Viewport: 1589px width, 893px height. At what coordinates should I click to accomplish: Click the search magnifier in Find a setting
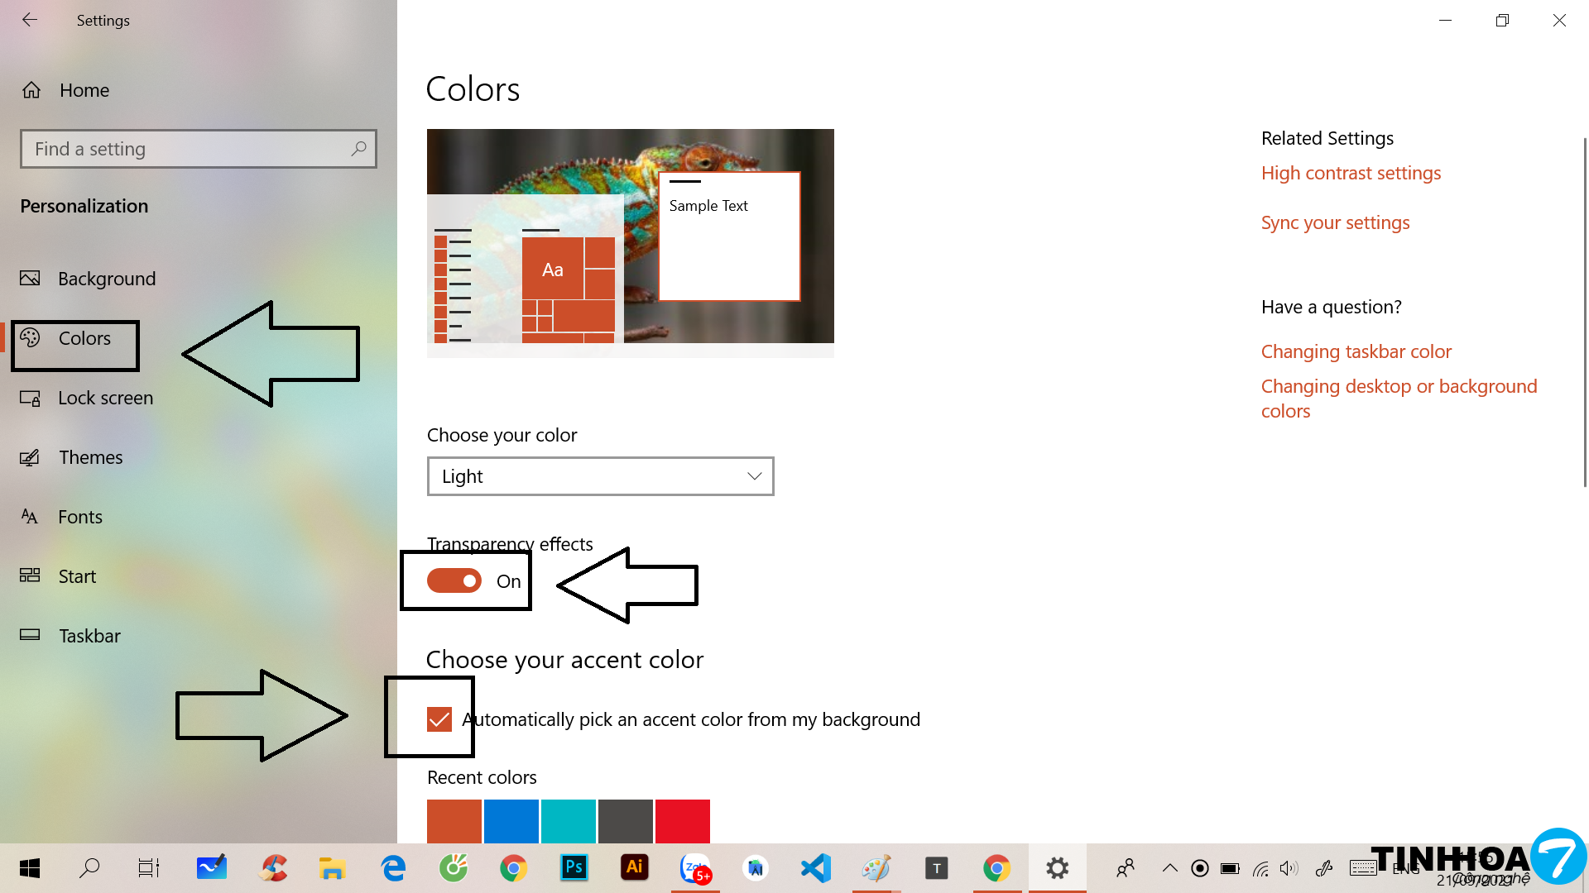tap(358, 149)
